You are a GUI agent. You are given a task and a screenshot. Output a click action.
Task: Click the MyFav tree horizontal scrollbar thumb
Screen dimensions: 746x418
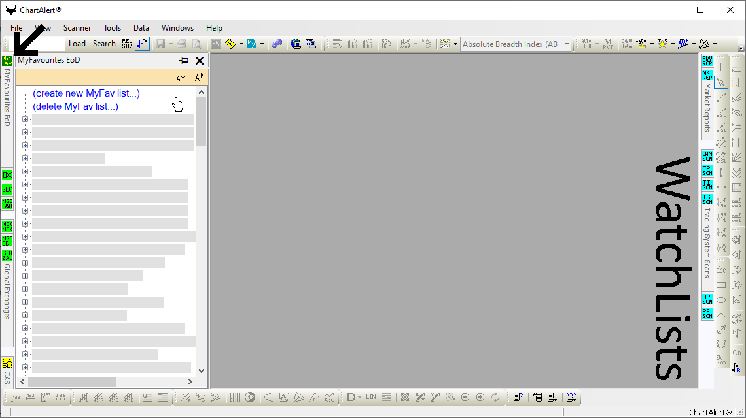(73, 381)
